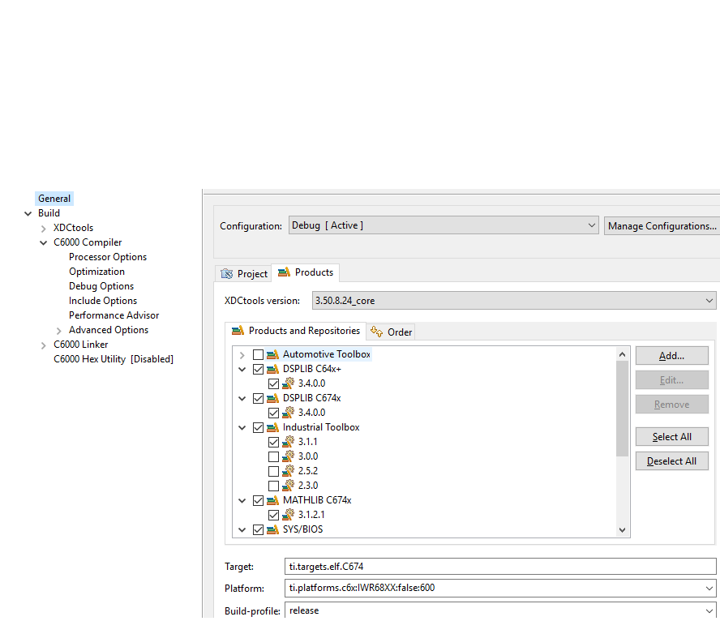Screen dimensions: 720x621
Task: Open Performance Advisor page
Action: (x=114, y=315)
